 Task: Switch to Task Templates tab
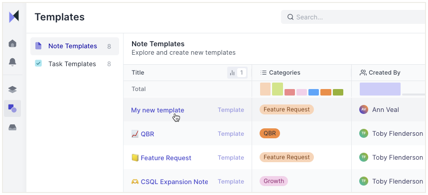[75, 64]
